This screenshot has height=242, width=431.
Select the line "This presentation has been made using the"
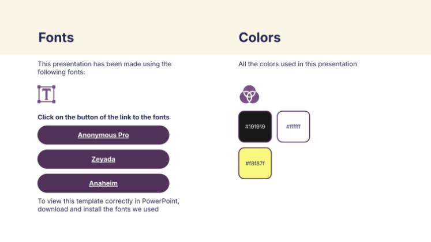point(104,64)
